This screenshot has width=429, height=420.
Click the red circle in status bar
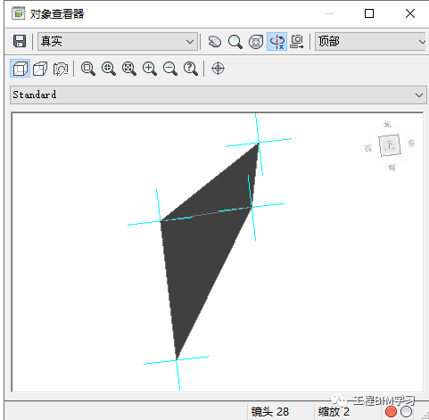pos(391,412)
